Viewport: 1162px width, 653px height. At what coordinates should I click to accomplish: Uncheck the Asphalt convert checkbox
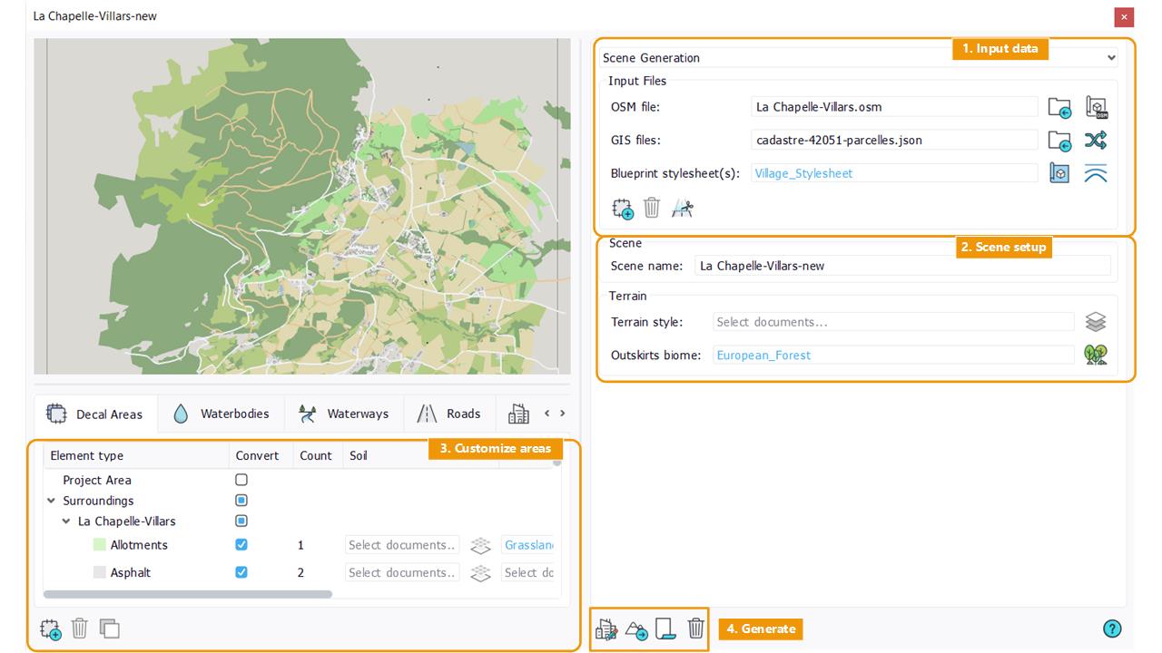(x=241, y=572)
